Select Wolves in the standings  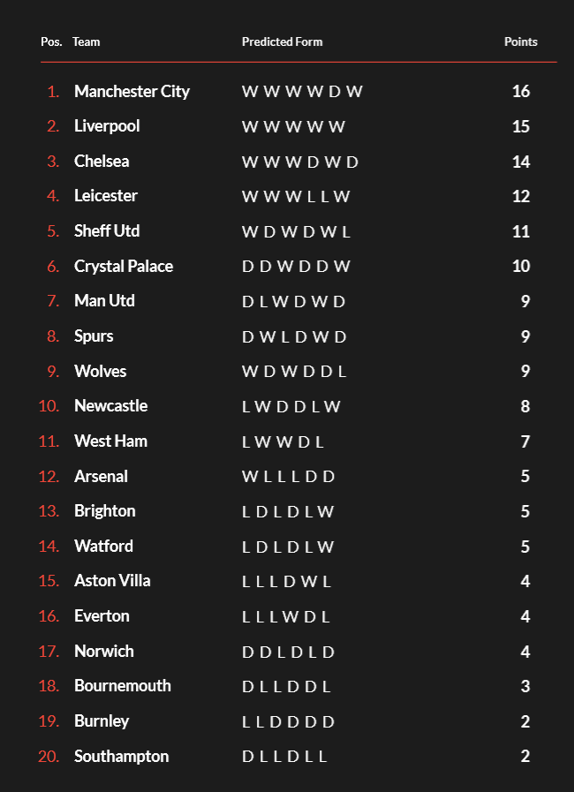point(101,372)
